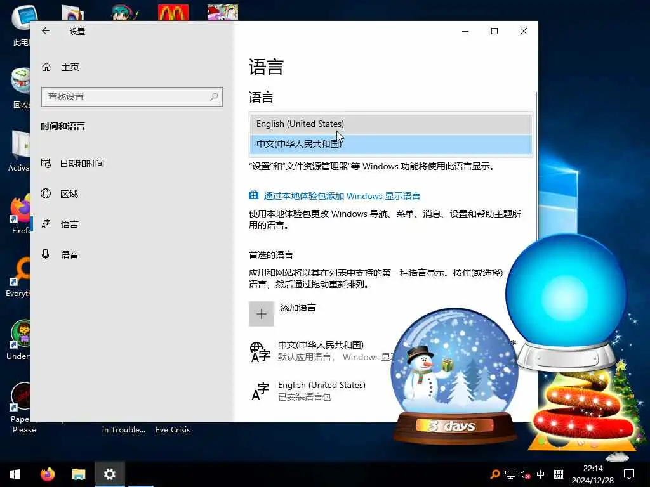Click the IME pad tray icon
Viewport: 650px width, 487px height.
click(x=559, y=474)
